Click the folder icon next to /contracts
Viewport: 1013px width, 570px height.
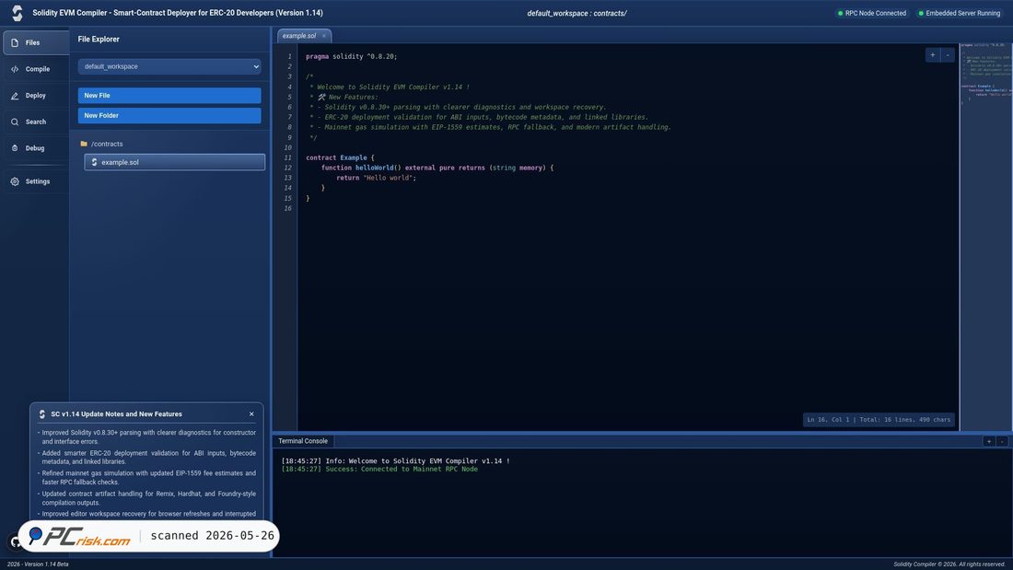(x=83, y=145)
